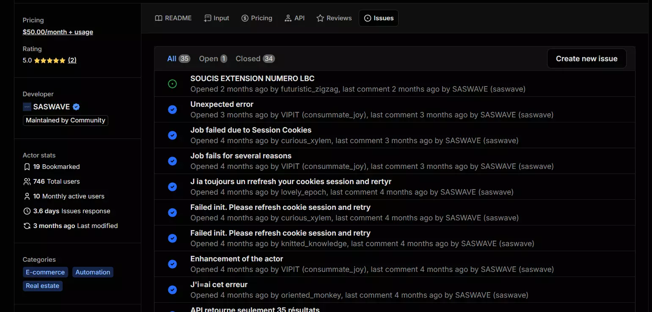
Task: Switch to the Input tab
Action: click(217, 18)
